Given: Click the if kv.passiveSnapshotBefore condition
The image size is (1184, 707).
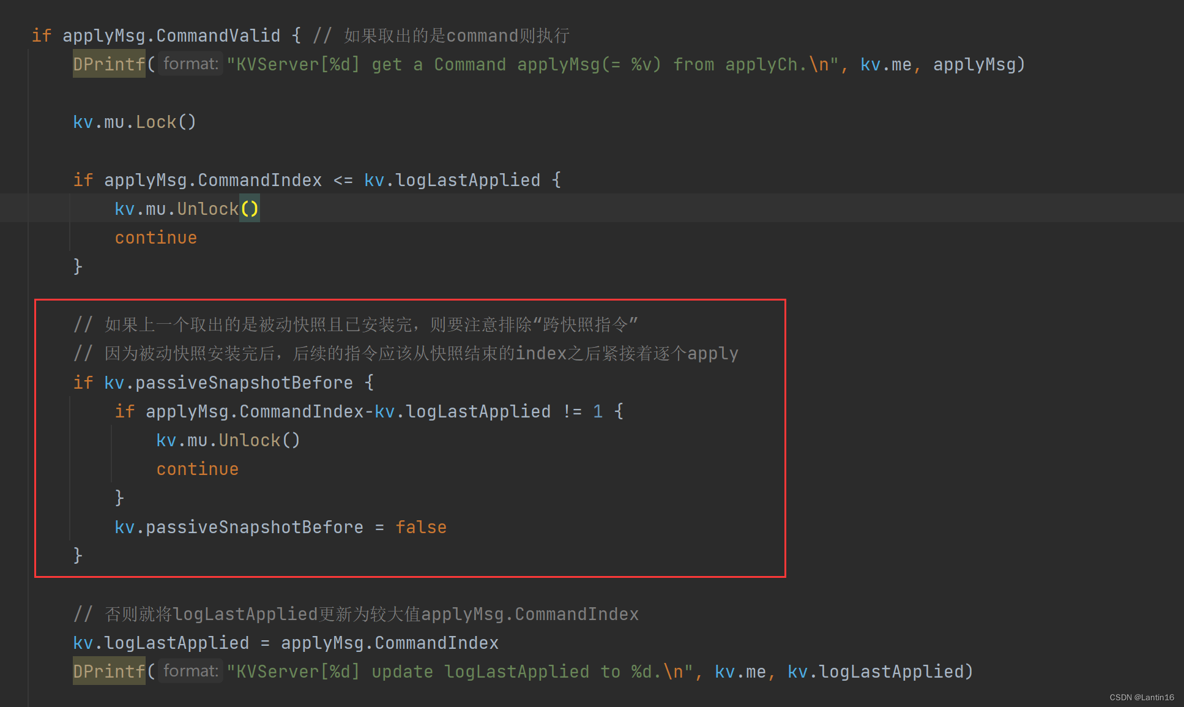Looking at the screenshot, I should pos(228,383).
